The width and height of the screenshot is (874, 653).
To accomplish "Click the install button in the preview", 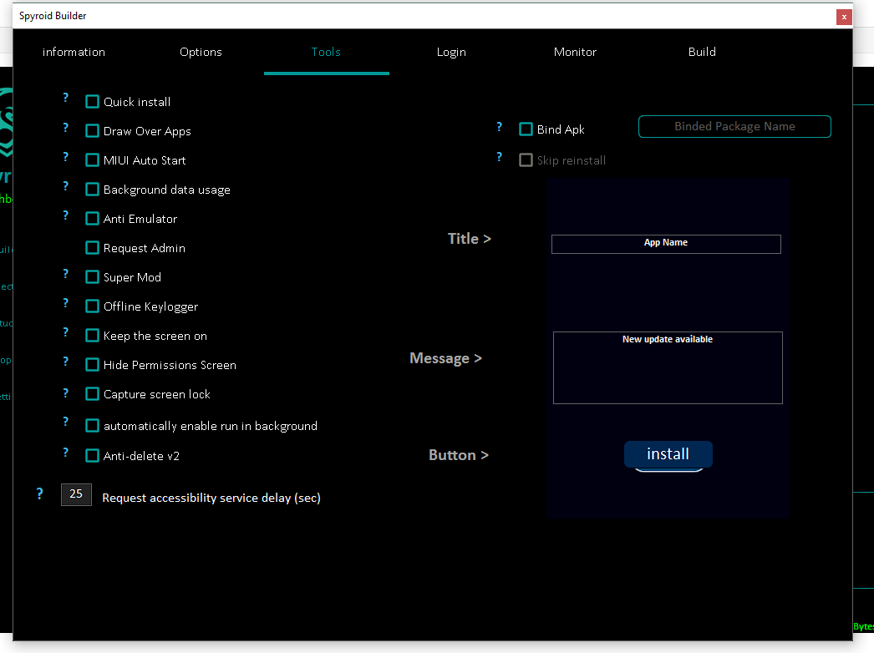I will [668, 454].
